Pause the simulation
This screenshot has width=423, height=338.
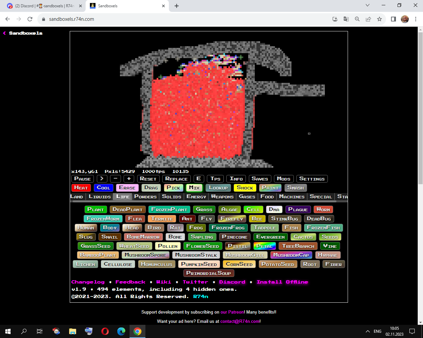pyautogui.click(x=83, y=179)
